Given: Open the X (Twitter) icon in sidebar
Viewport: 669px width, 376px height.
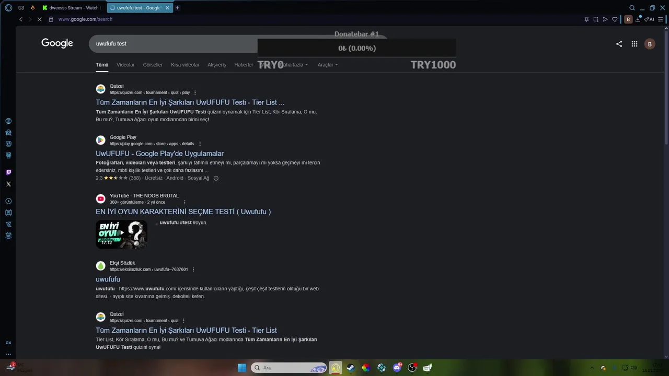Looking at the screenshot, I should coord(8,184).
